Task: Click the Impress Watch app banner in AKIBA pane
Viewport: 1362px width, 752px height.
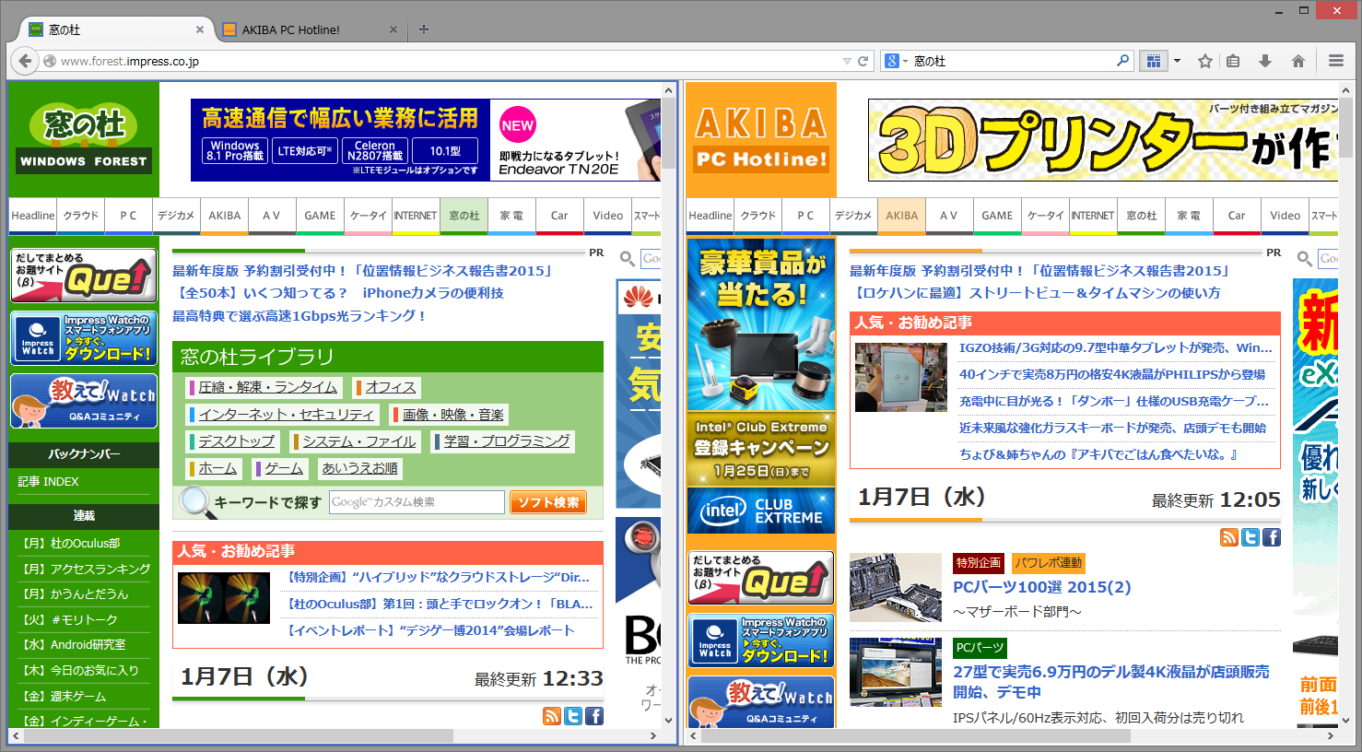Action: 761,640
